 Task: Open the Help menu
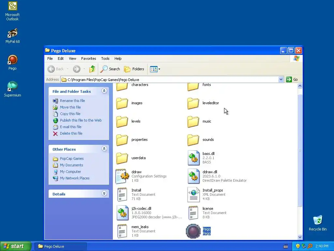[x=118, y=59]
